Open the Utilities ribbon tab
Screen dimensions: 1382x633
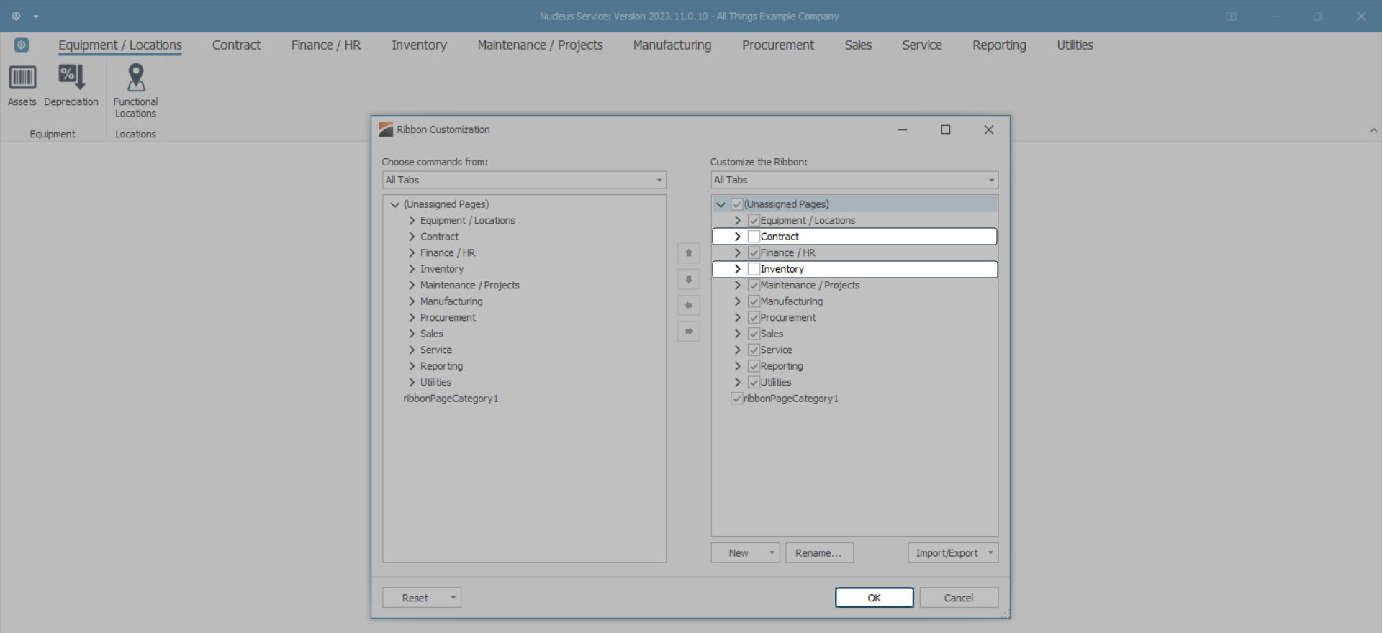coord(1075,45)
